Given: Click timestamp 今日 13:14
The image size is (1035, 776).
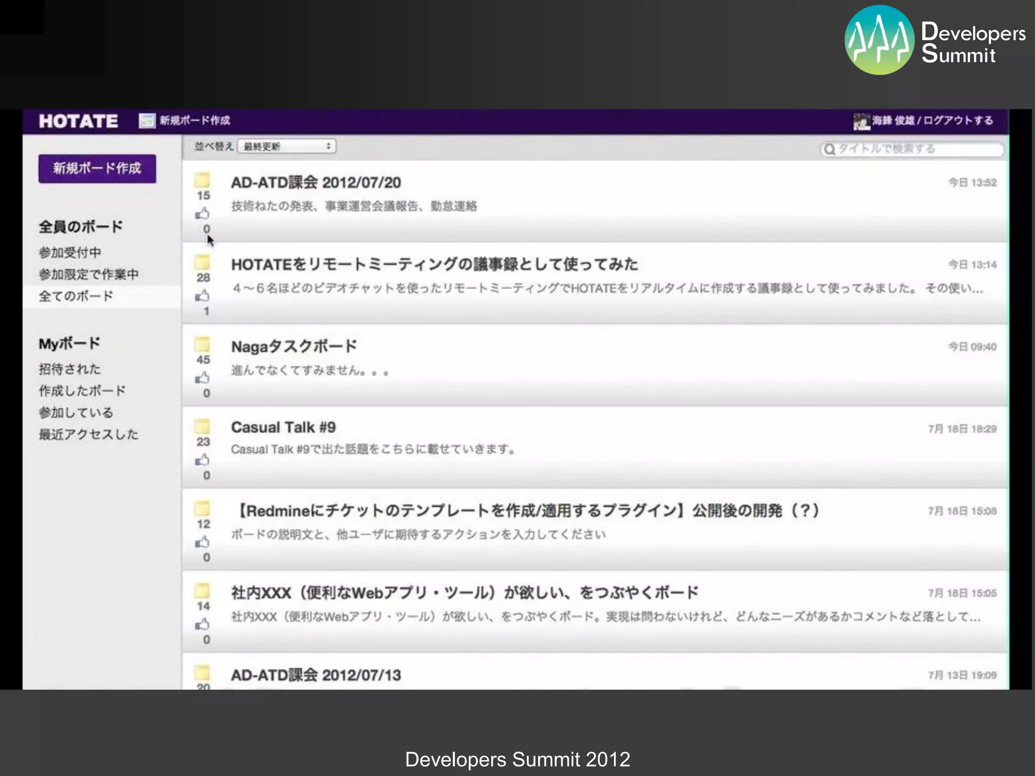Looking at the screenshot, I should 972,265.
